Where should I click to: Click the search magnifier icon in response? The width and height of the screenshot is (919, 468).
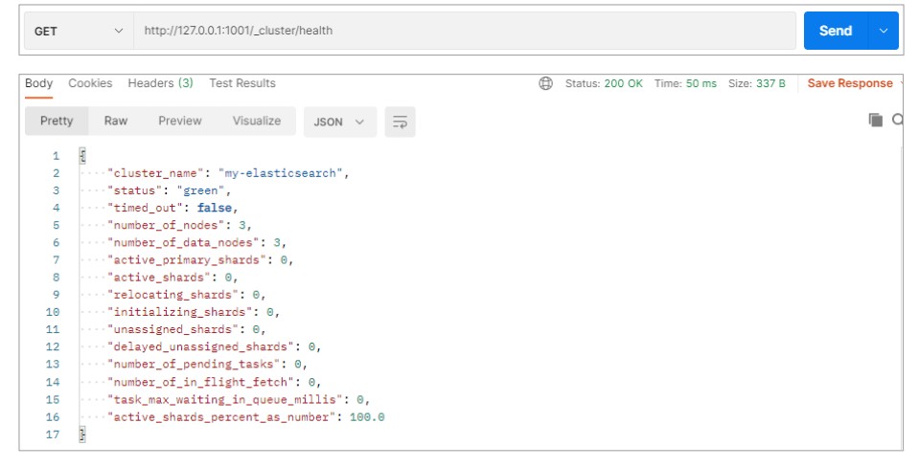[x=898, y=120]
